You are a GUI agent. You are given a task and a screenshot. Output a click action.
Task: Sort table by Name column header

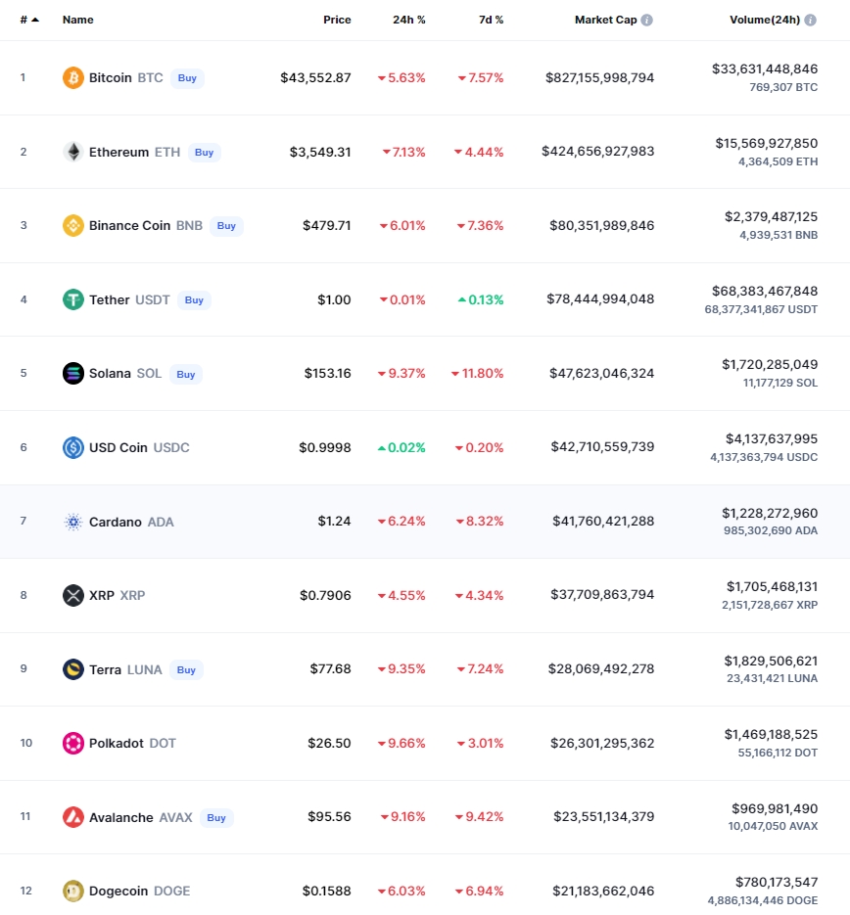77,20
